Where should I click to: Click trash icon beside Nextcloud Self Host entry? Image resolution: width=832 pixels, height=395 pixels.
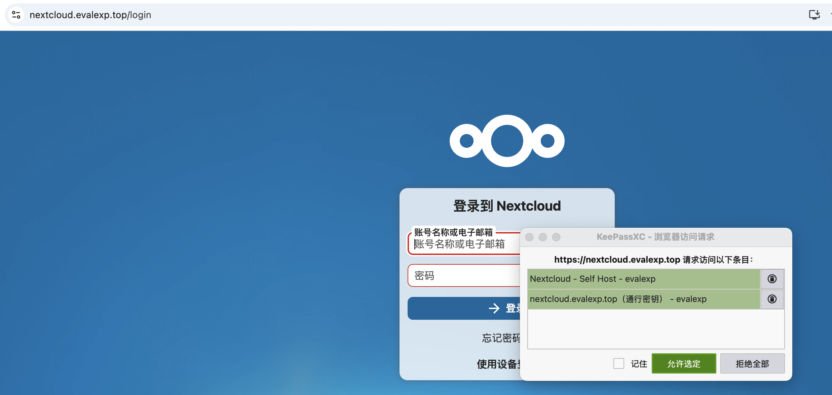pos(772,279)
